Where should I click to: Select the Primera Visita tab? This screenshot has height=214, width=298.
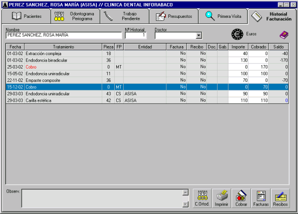point(223,16)
